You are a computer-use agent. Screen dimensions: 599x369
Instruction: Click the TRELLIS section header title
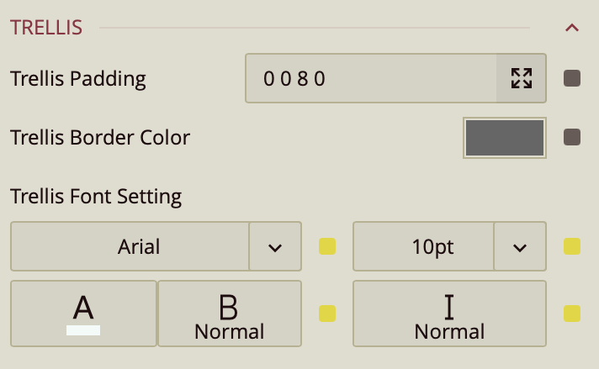tap(46, 28)
